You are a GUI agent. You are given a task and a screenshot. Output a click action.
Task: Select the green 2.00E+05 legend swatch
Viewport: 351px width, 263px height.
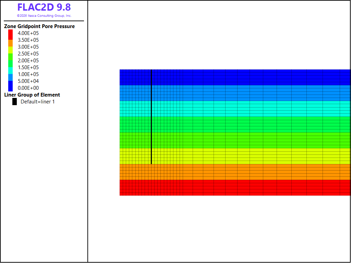pos(11,64)
